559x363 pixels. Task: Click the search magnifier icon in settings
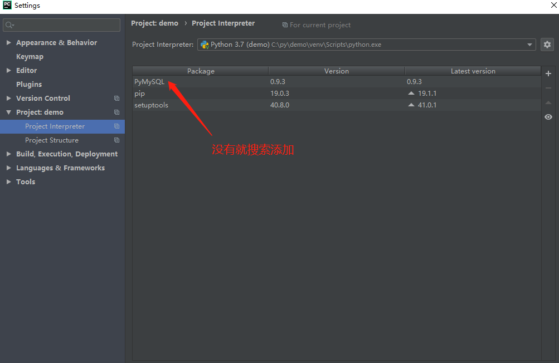click(9, 25)
